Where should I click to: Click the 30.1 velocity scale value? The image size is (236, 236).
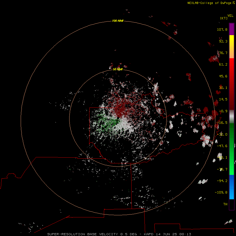click(223, 88)
